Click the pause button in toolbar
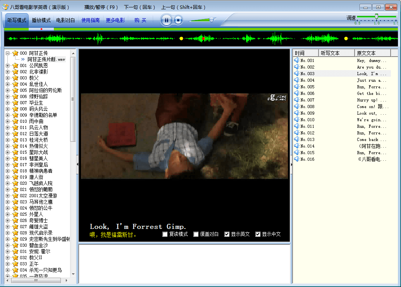The width and height of the screenshot is (401, 287). pos(166,20)
